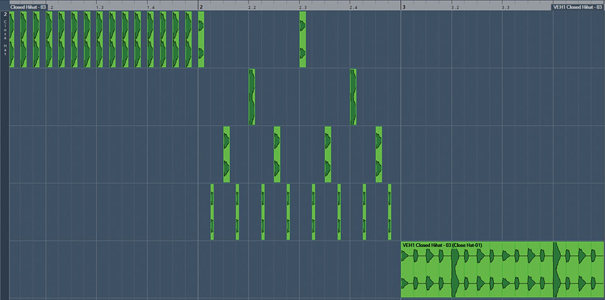
Task: Click ruler position 3.2
Action: point(455,8)
